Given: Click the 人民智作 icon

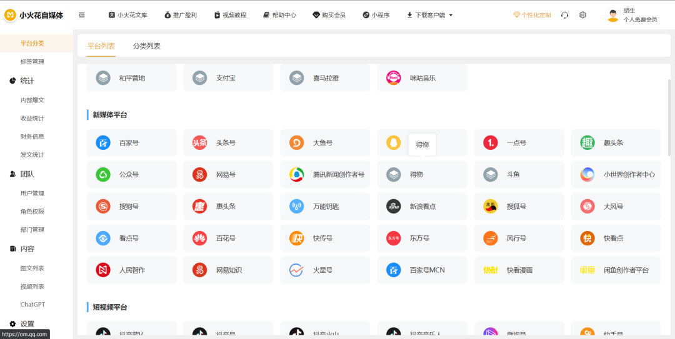Looking at the screenshot, I should [103, 270].
